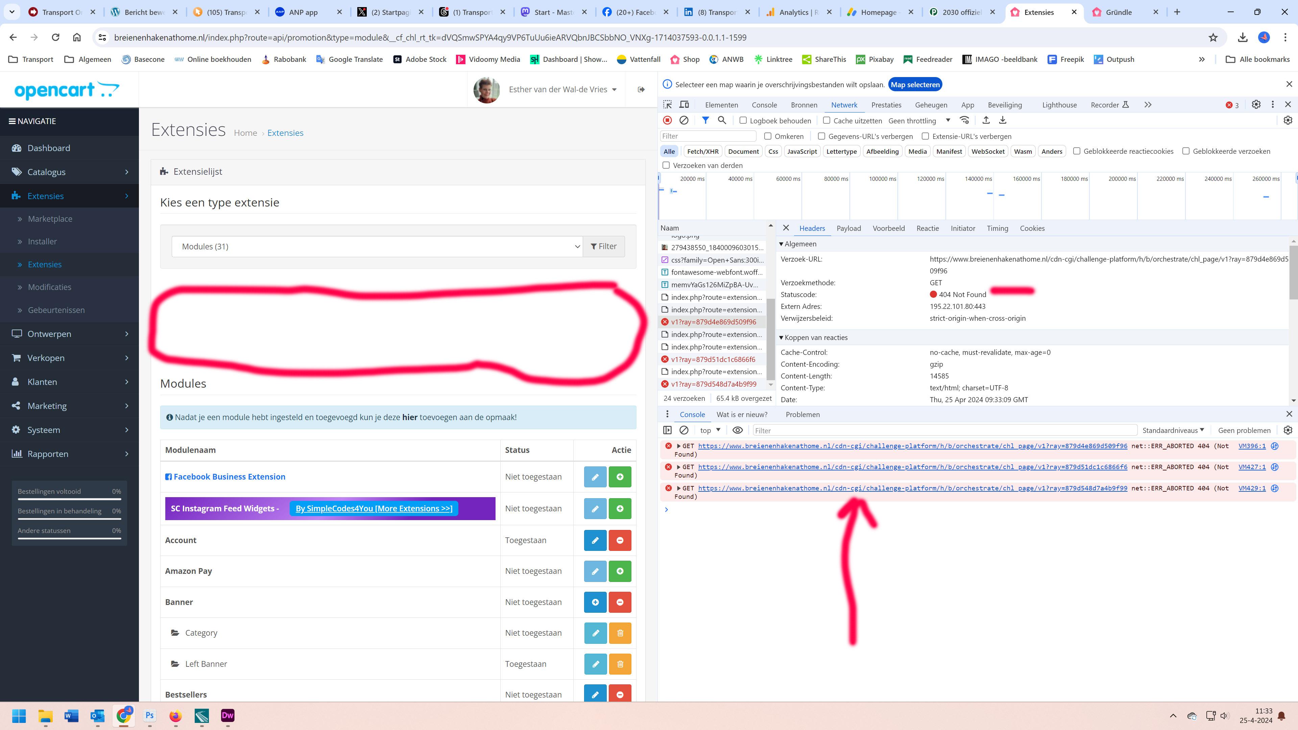This screenshot has width=1298, height=730.
Task: Check Geblokkeerde verzoeken checkbox
Action: (1186, 151)
